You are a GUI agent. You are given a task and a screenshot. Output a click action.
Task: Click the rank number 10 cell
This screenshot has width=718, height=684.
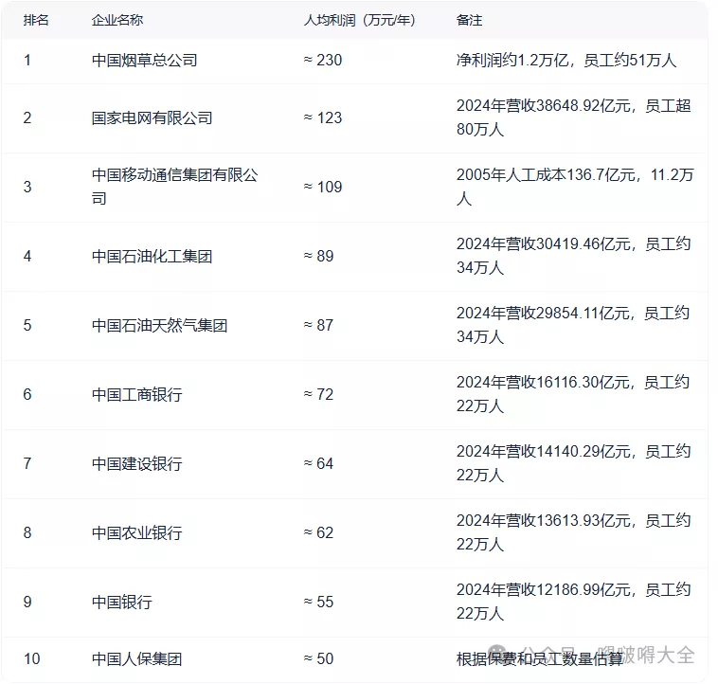31,658
